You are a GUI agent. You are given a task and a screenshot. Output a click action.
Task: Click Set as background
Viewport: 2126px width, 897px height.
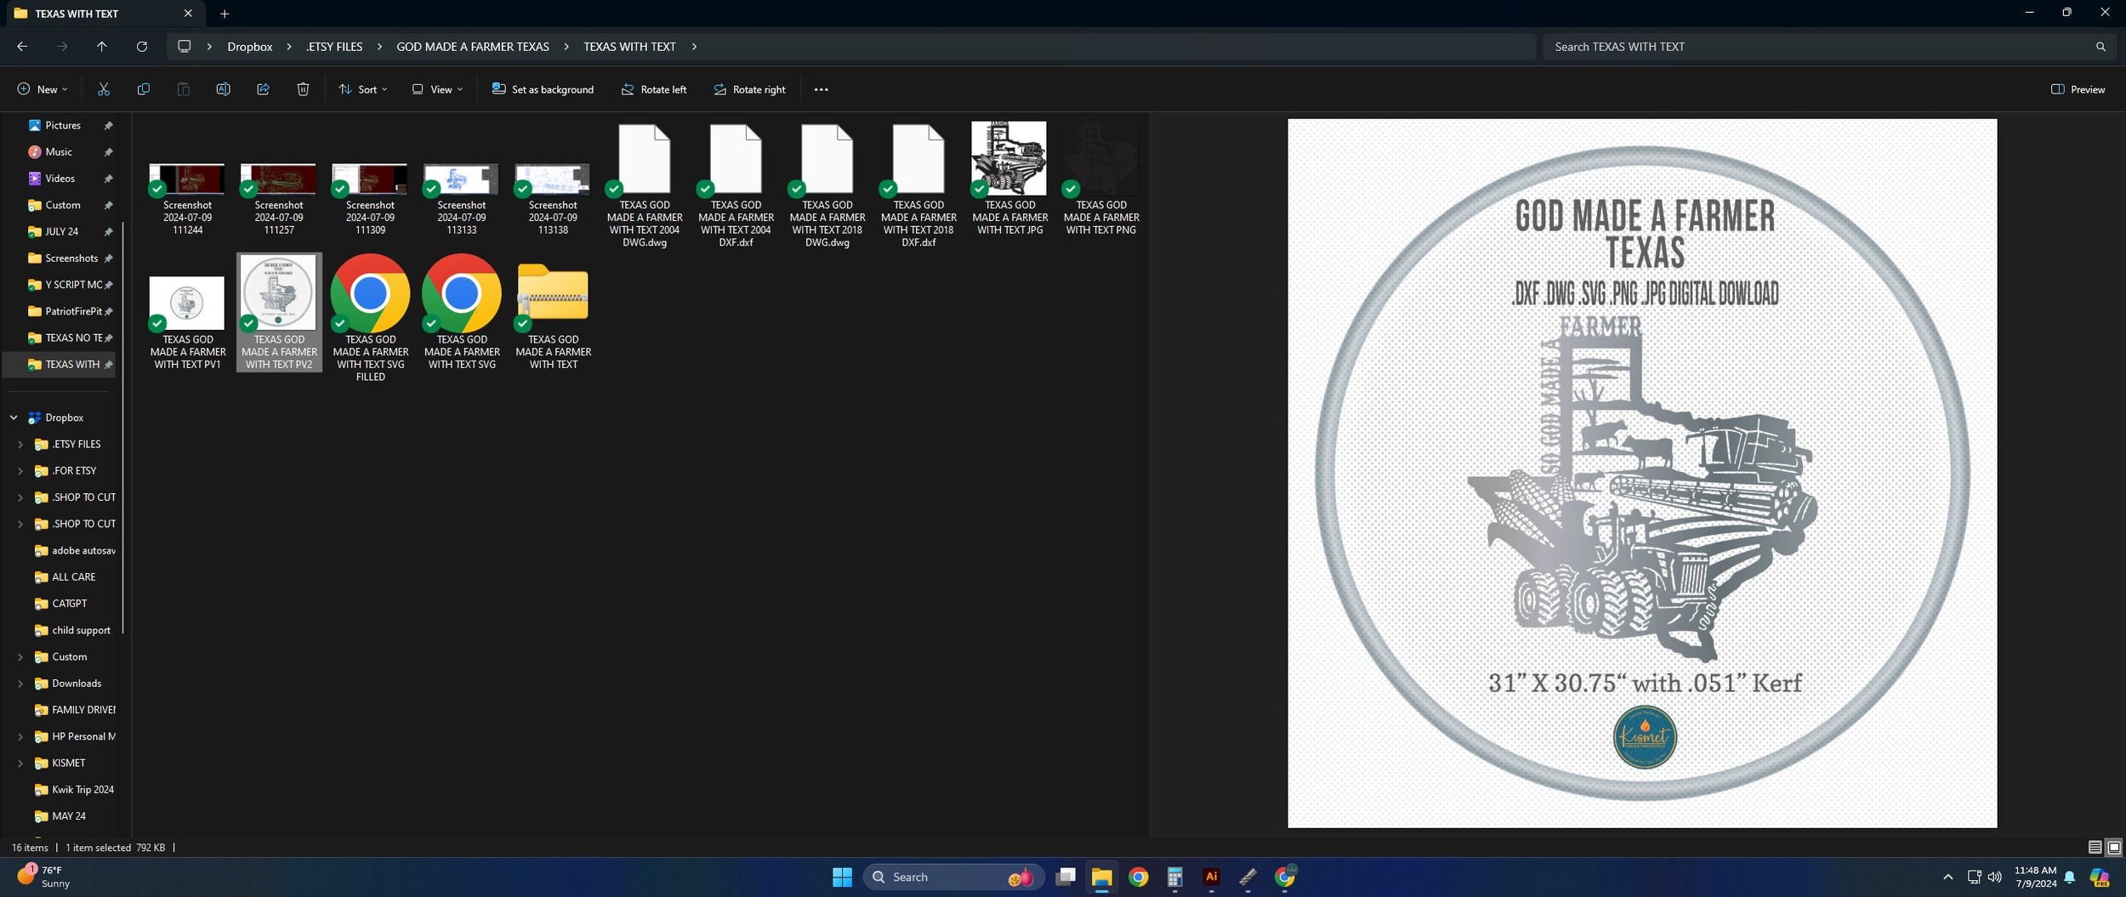click(543, 89)
